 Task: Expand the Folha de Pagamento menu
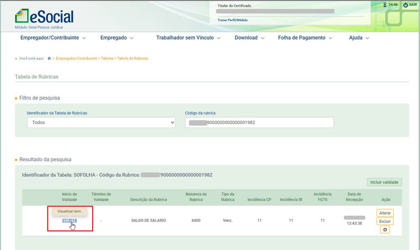305,38
